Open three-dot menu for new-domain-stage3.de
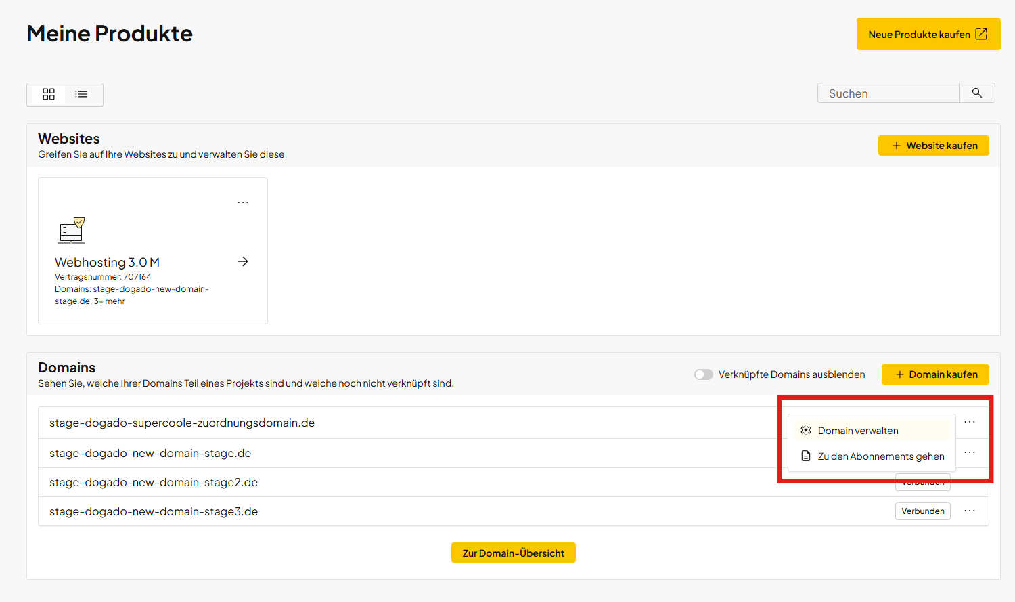Screen dimensions: 1015x602 (x=970, y=511)
